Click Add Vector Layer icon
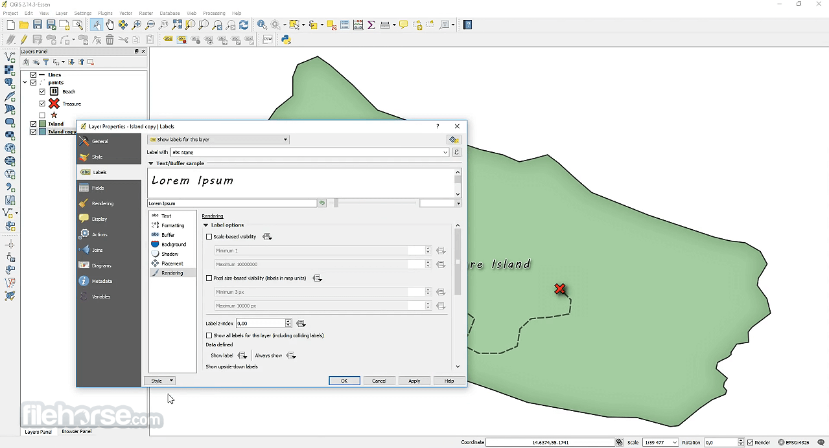Viewport: 829px width, 448px height. tap(10, 58)
